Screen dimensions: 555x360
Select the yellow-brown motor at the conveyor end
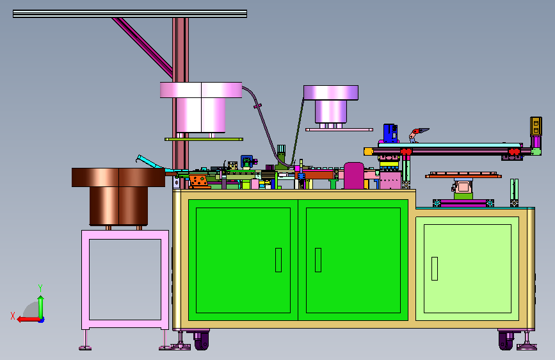coord(536,126)
